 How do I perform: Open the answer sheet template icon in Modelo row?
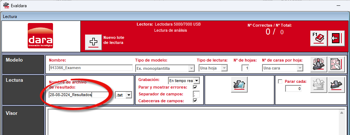coord(337,64)
